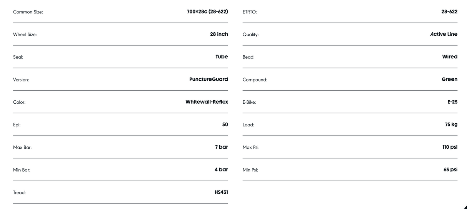Screen dimensions: 467x209
Task: Click the Epi value 50
Action: (x=225, y=124)
